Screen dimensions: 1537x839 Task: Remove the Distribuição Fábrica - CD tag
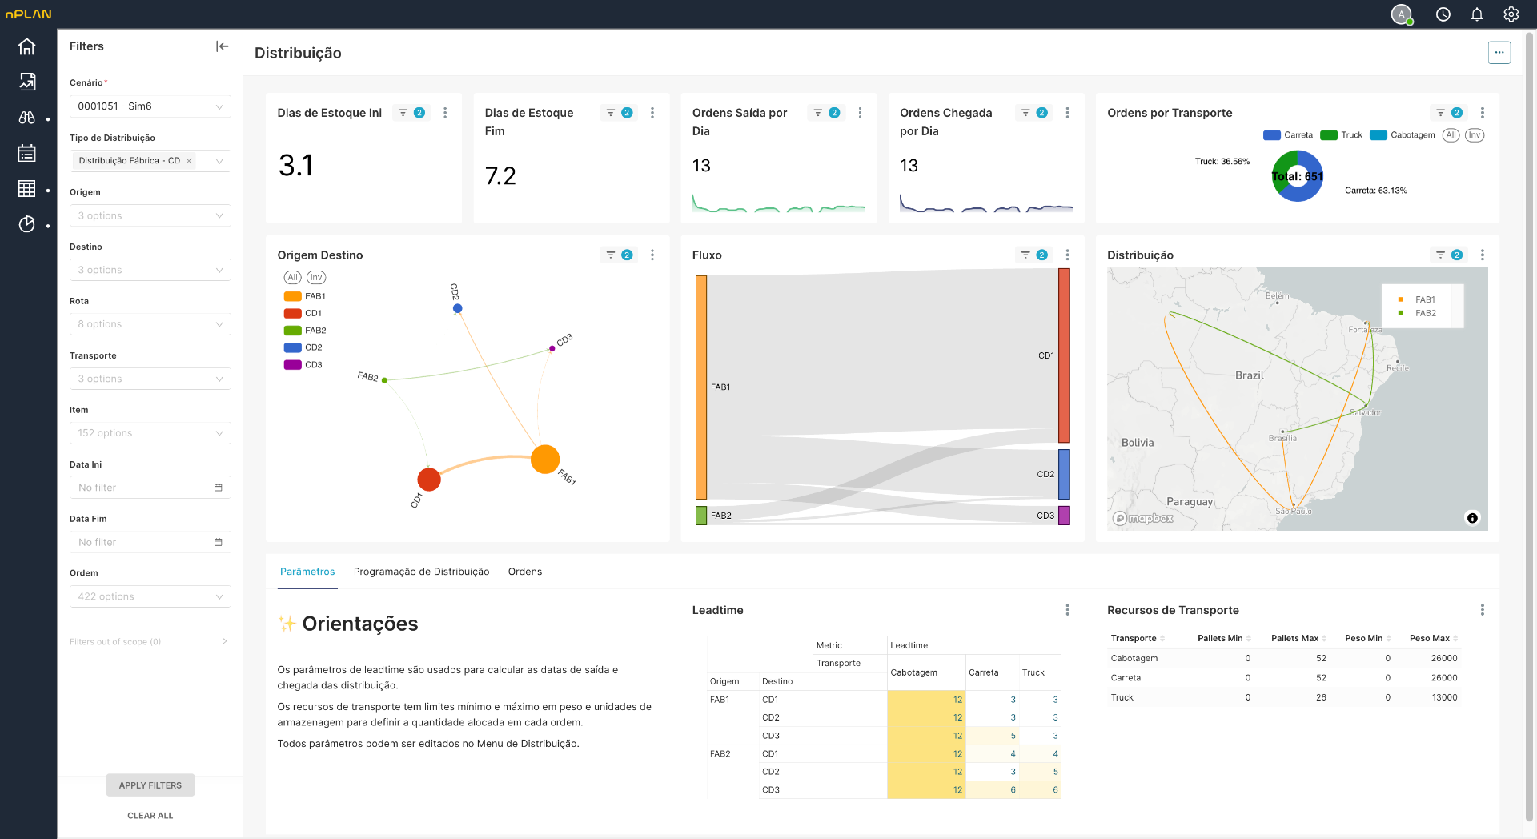189,161
